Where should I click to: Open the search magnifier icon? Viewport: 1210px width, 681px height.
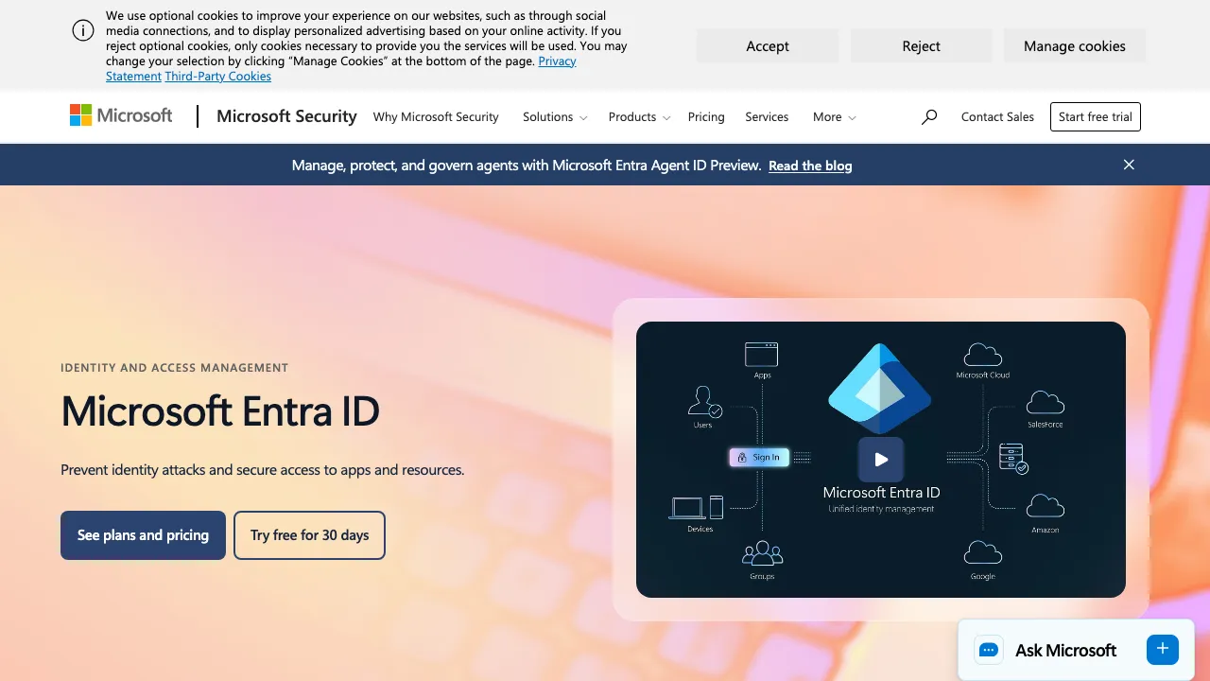928,116
